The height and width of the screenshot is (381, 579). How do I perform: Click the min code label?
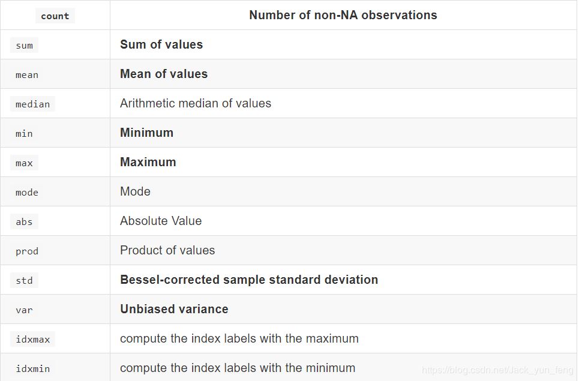[24, 134]
